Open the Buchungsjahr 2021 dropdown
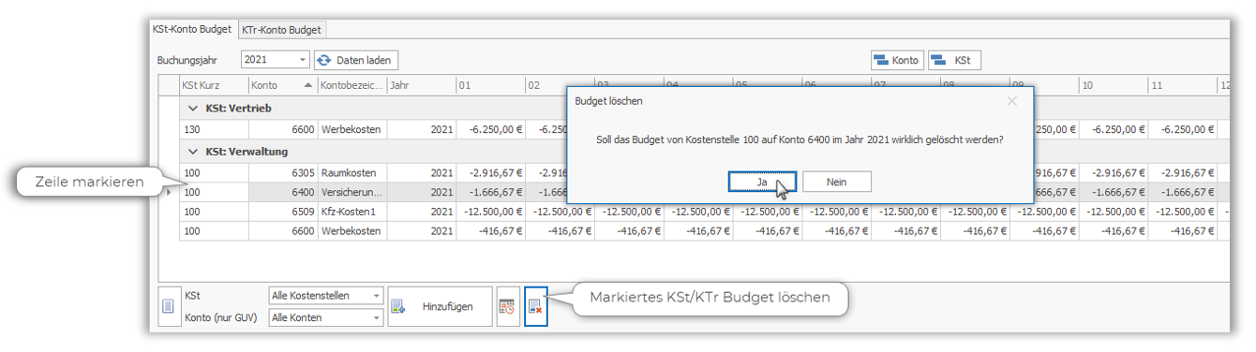Viewport: 1256px width, 352px height. point(302,60)
